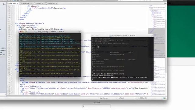Click the title bar of the mvp_landing Python terminal
The width and height of the screenshot is (195, 110).
click(x=50, y=32)
